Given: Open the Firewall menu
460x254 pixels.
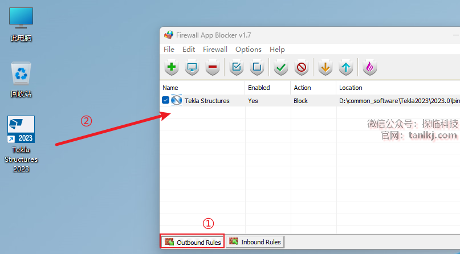Looking at the screenshot, I should click(x=215, y=50).
